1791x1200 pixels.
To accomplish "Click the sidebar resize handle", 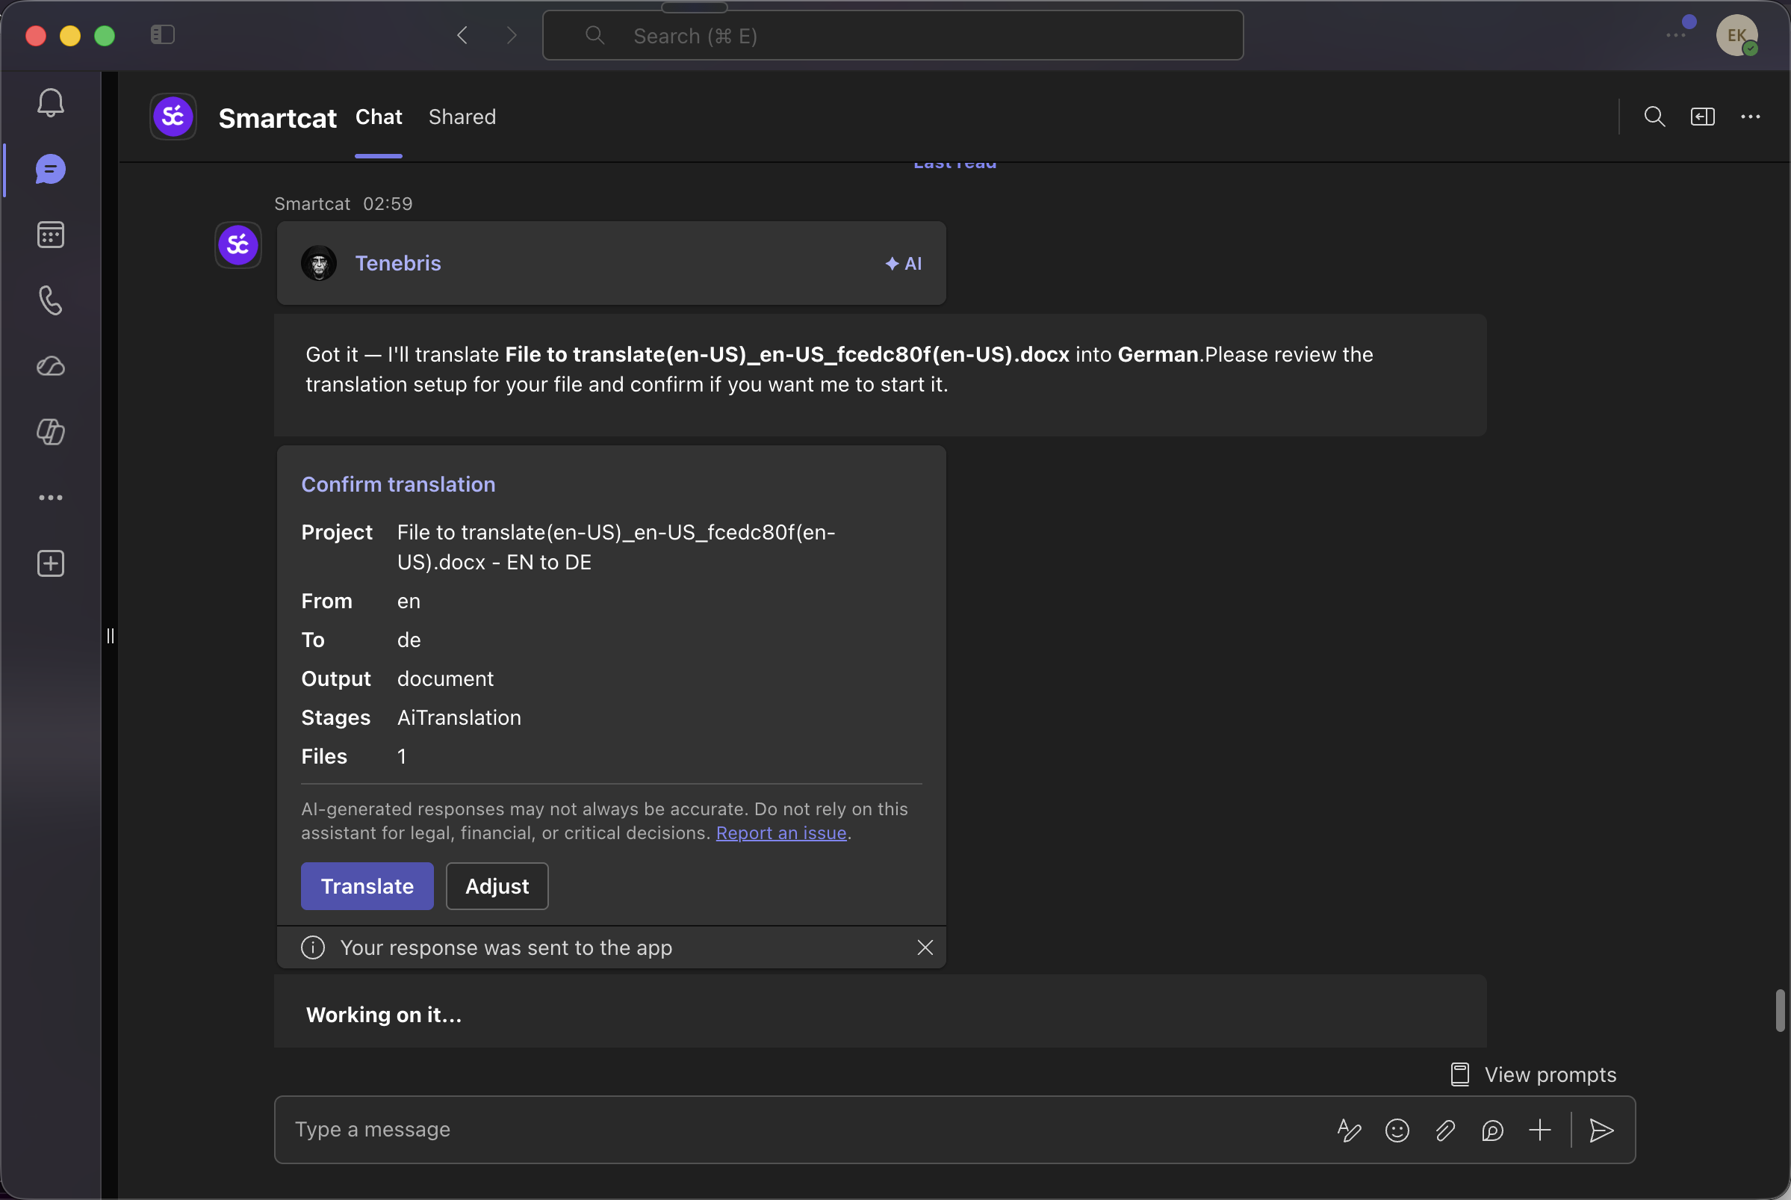I will pos(111,635).
